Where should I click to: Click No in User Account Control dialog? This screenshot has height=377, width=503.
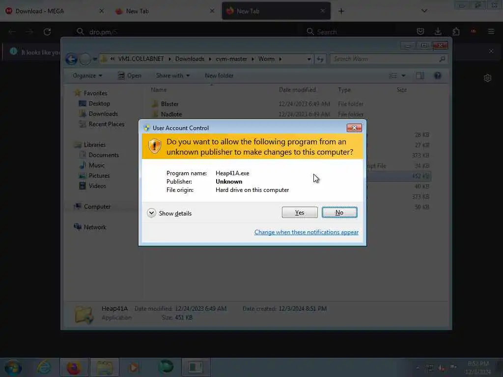[x=339, y=213]
